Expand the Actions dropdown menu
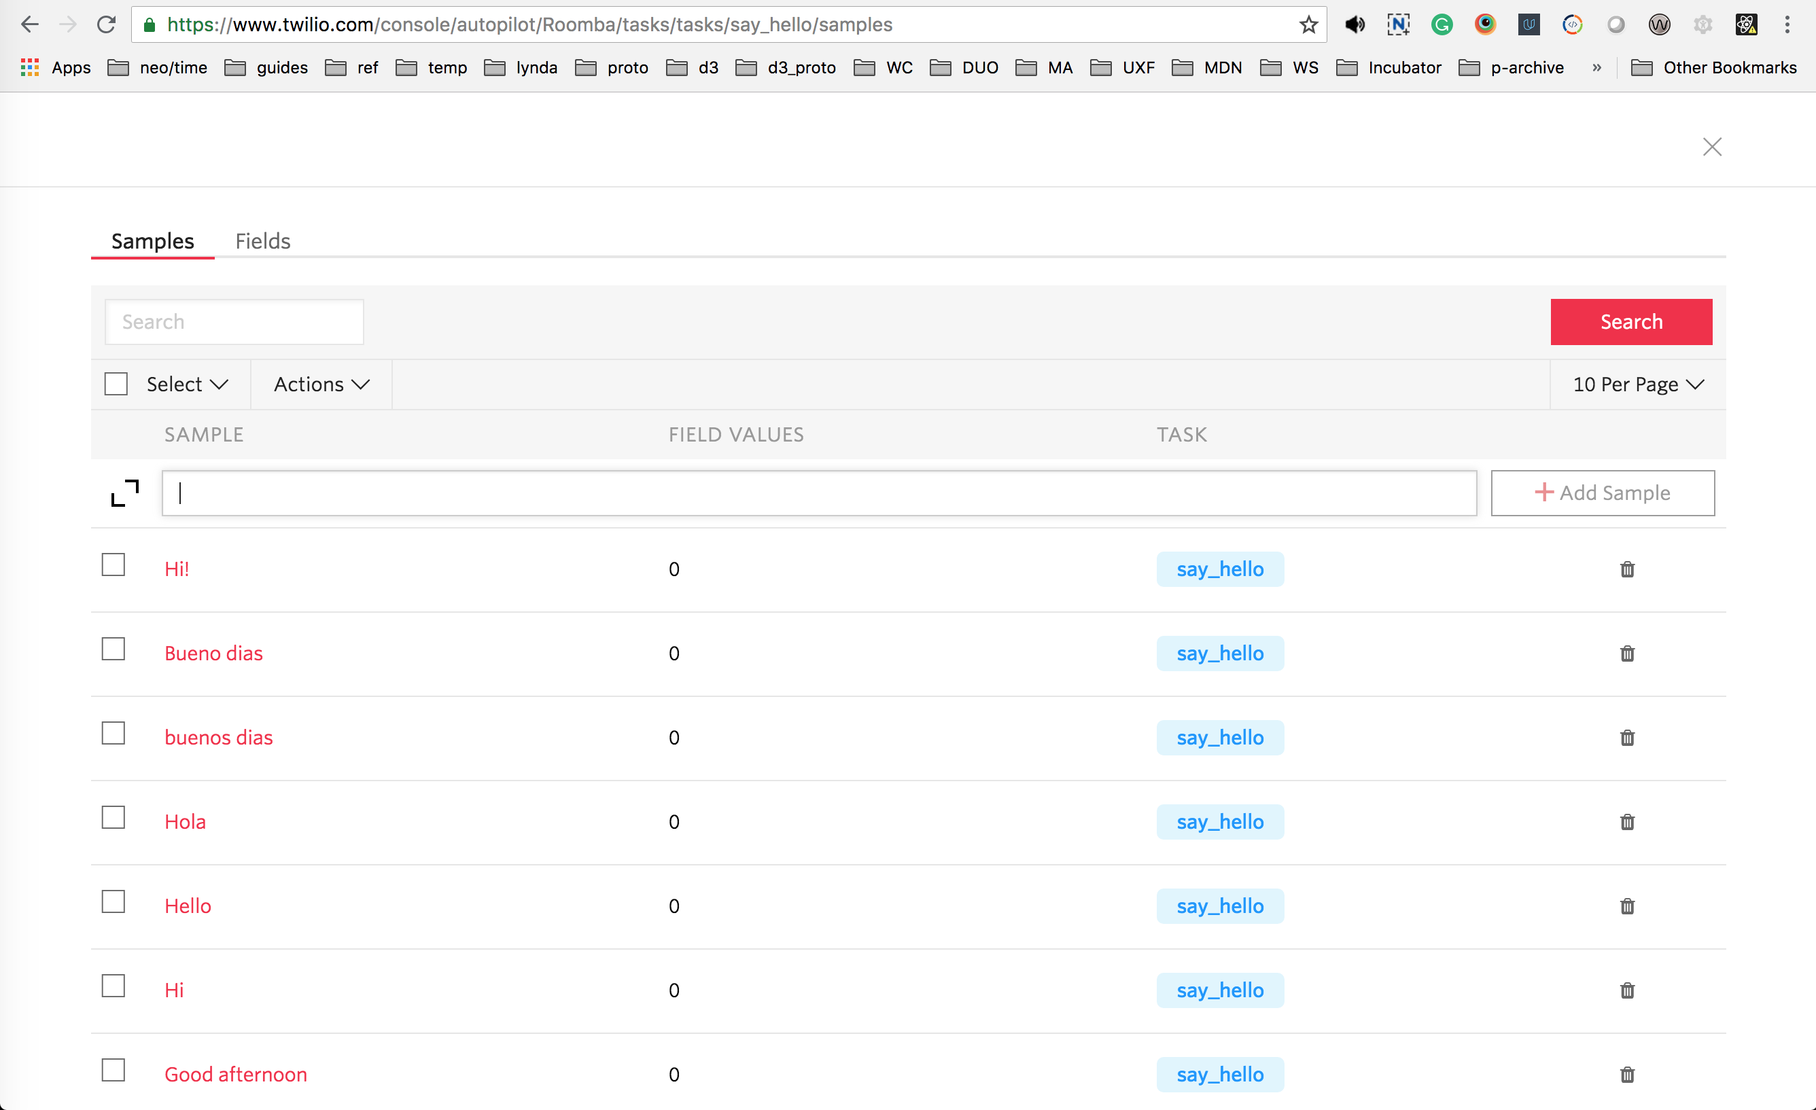This screenshot has height=1110, width=1816. click(x=321, y=384)
